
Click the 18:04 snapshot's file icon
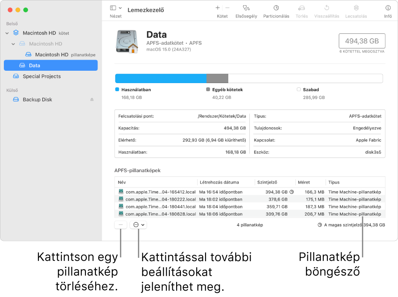(x=121, y=206)
